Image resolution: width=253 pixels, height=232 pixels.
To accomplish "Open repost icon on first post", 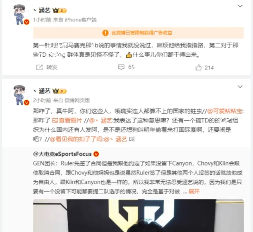I will (x=39, y=67).
